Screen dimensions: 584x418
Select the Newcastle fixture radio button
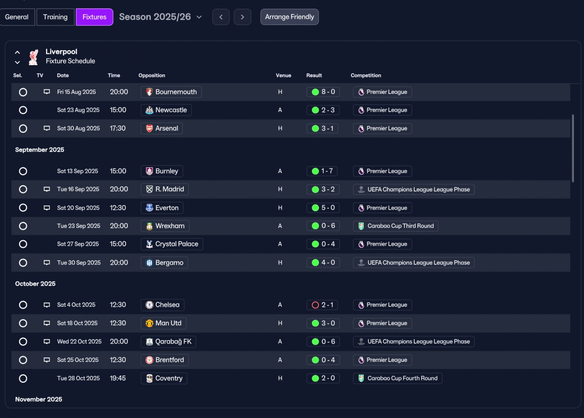coord(23,110)
